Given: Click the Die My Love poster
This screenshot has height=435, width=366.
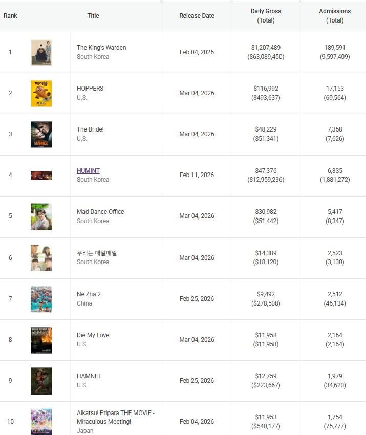Looking at the screenshot, I should coord(41,340).
